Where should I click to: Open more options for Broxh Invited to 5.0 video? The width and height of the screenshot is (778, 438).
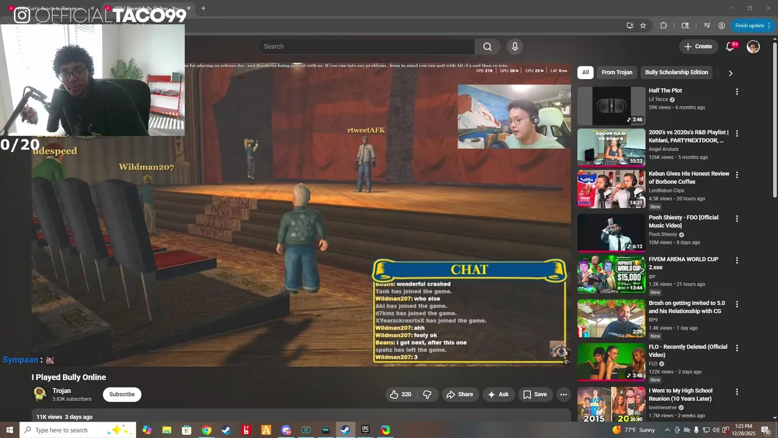pos(737,304)
